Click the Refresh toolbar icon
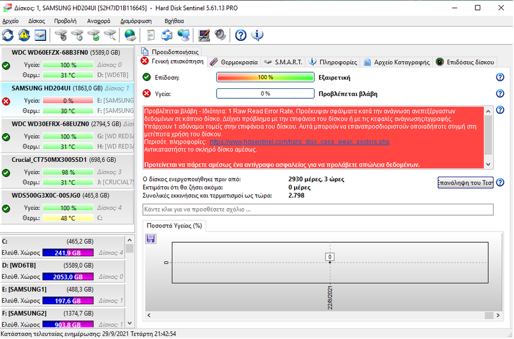The width and height of the screenshot is (514, 339). click(x=8, y=35)
